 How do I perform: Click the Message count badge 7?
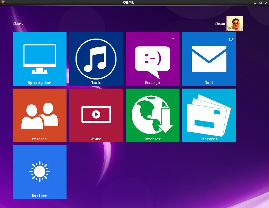pos(173,39)
